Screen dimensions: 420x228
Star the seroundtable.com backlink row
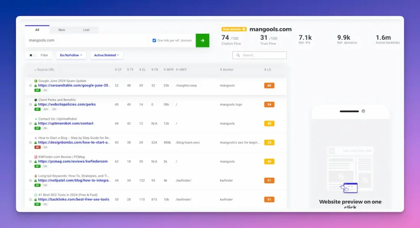pyautogui.click(x=30, y=85)
